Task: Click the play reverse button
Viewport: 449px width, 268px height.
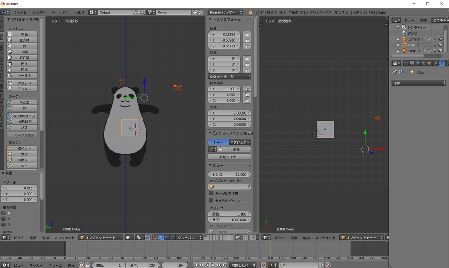Action: tap(207, 265)
